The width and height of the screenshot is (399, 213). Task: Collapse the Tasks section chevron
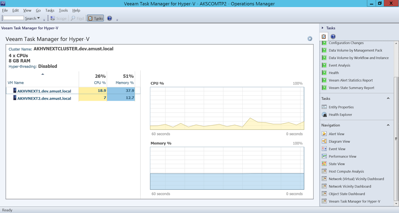[x=388, y=99]
